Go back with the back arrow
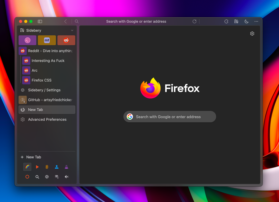Viewport: 279px width, 202px height. pyautogui.click(x=65, y=21)
